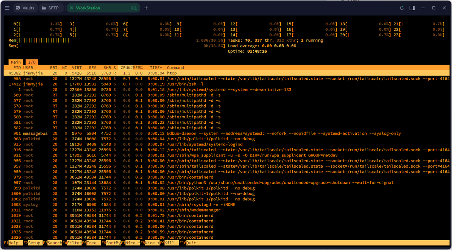This screenshot has height=250, width=452.
Task: Open a new tab with the plus icon
Action: point(146,8)
